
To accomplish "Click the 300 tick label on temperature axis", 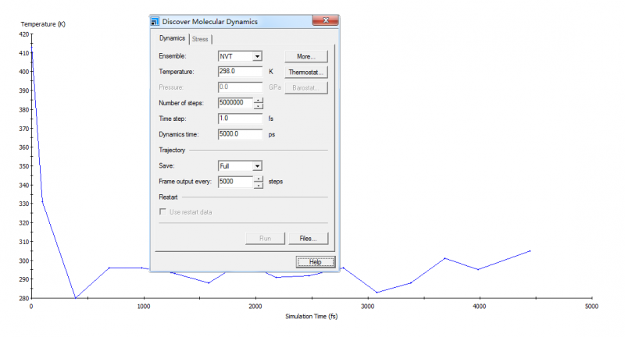I will point(24,261).
